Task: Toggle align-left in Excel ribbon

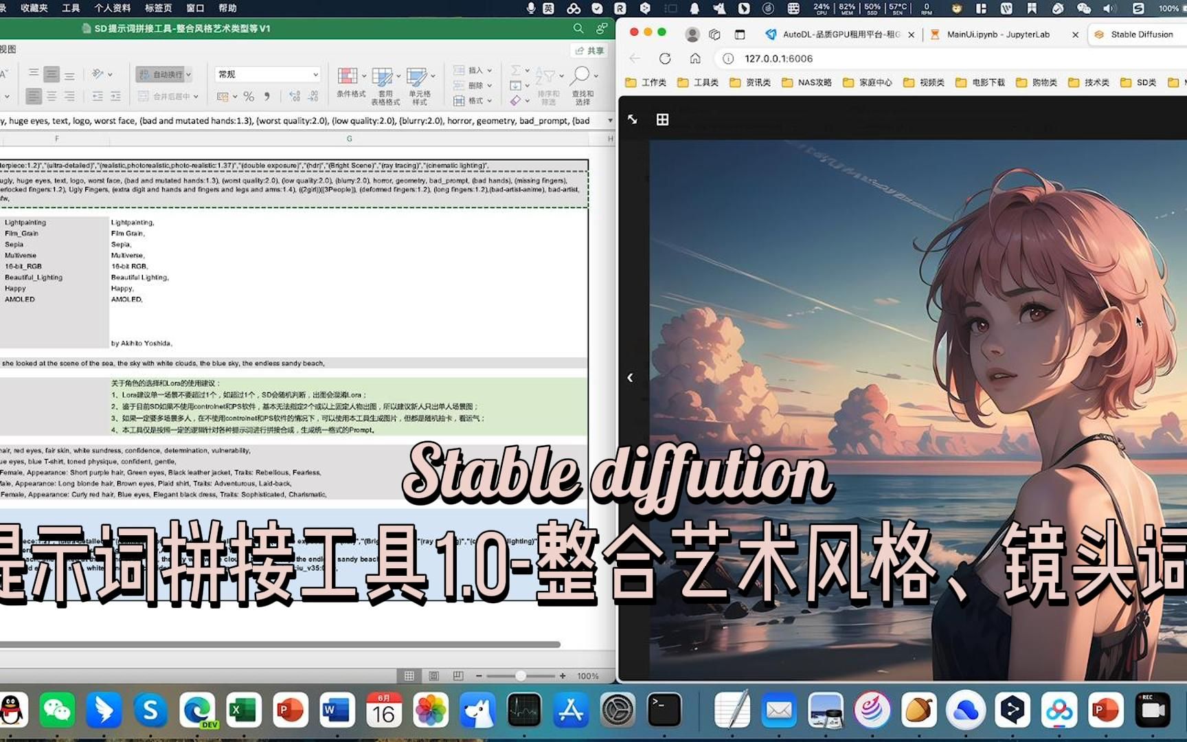Action: 34,96
